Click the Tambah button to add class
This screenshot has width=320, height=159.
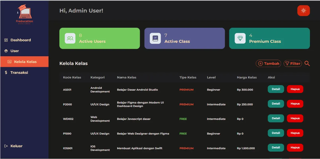point(268,63)
